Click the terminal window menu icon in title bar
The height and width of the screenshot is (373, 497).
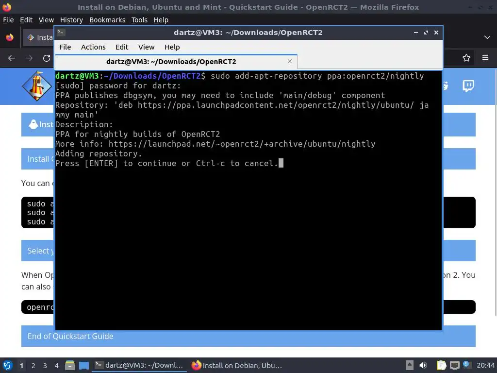(x=61, y=33)
